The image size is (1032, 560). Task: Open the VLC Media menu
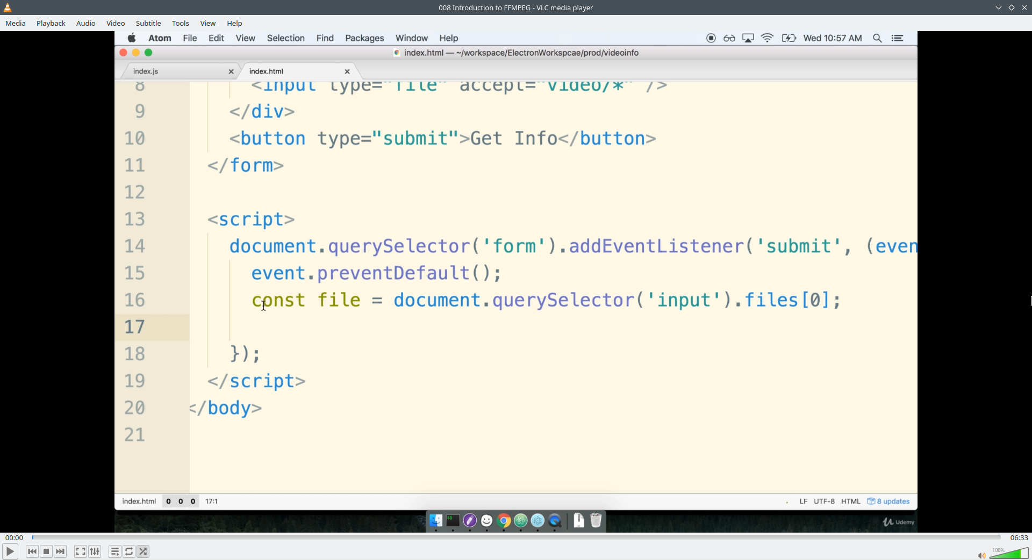pos(16,23)
